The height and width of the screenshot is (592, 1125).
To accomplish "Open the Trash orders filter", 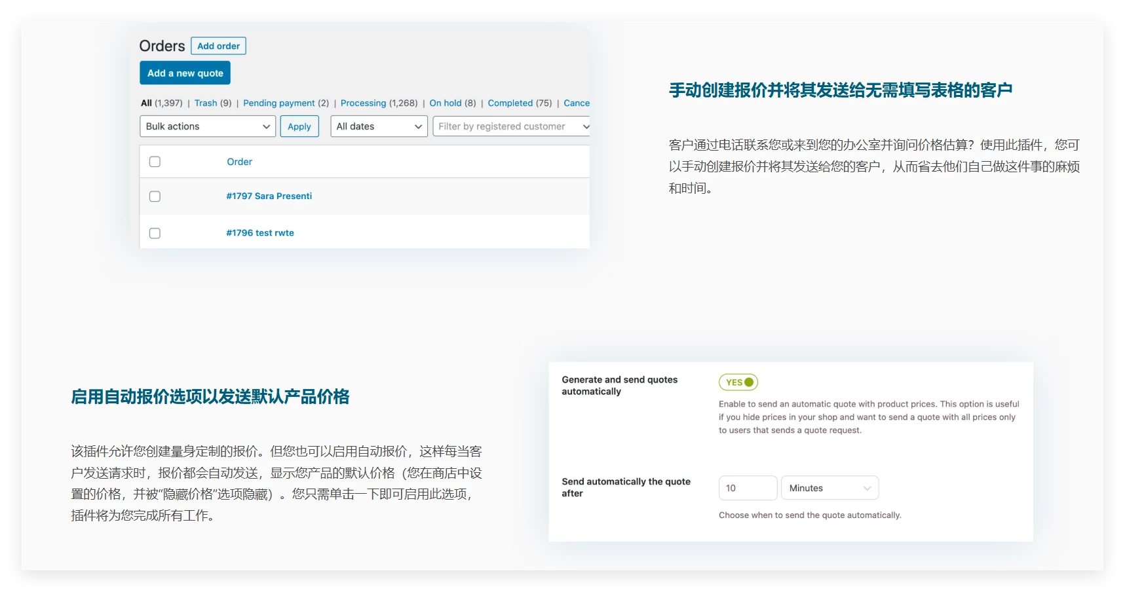I will click(x=205, y=103).
